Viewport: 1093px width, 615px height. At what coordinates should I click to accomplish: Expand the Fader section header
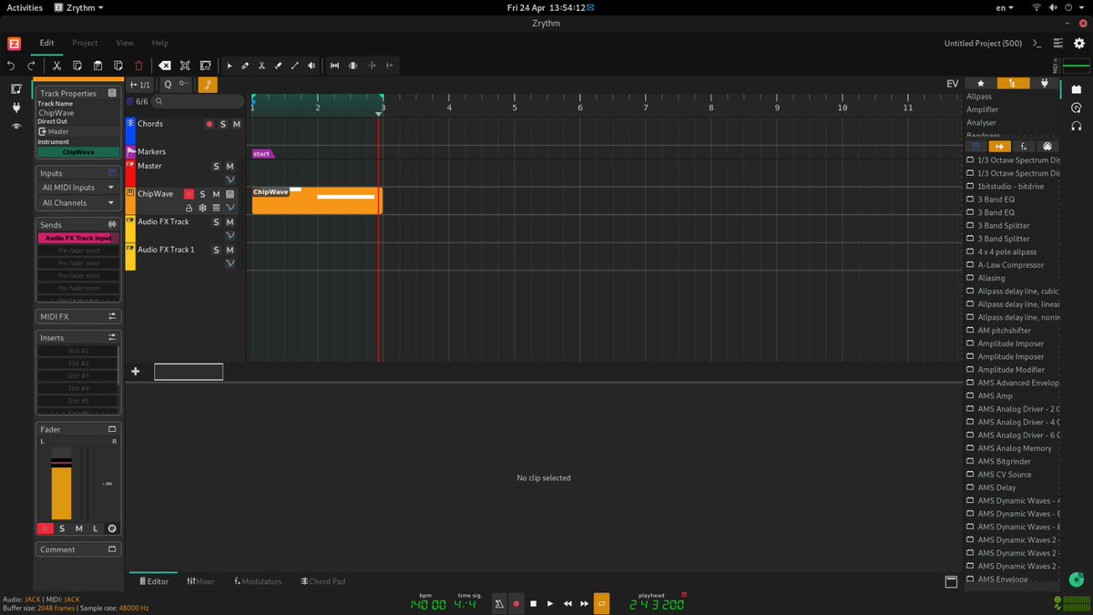pyautogui.click(x=78, y=429)
